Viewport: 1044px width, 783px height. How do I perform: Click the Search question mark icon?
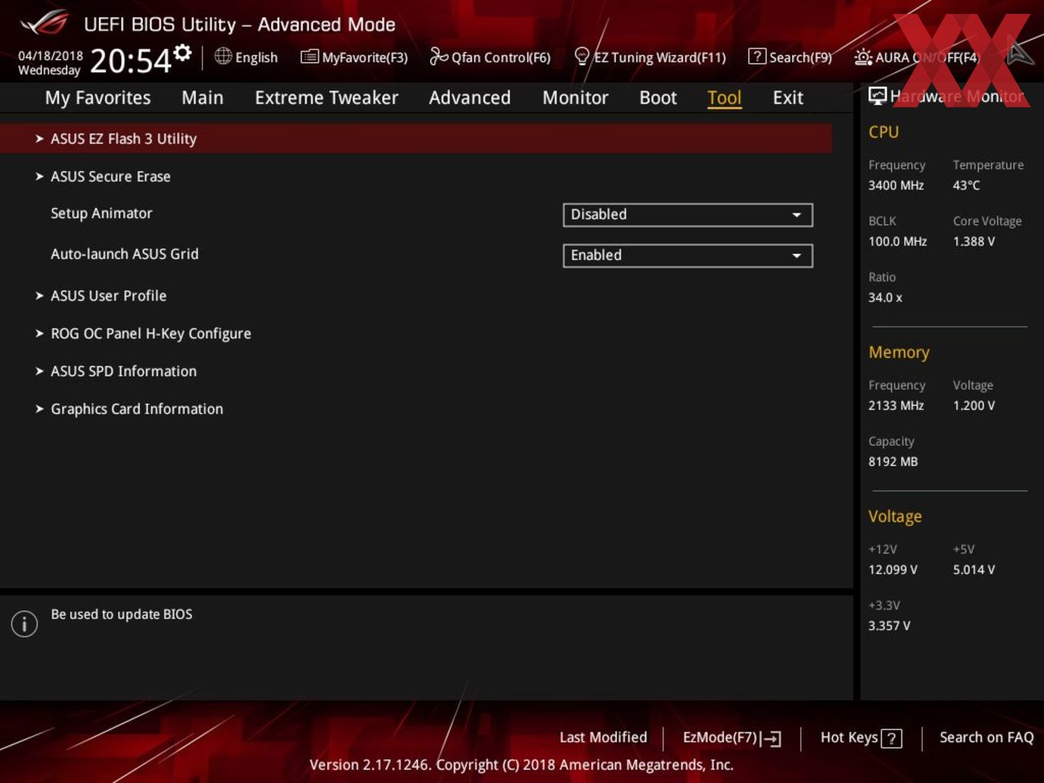(757, 57)
